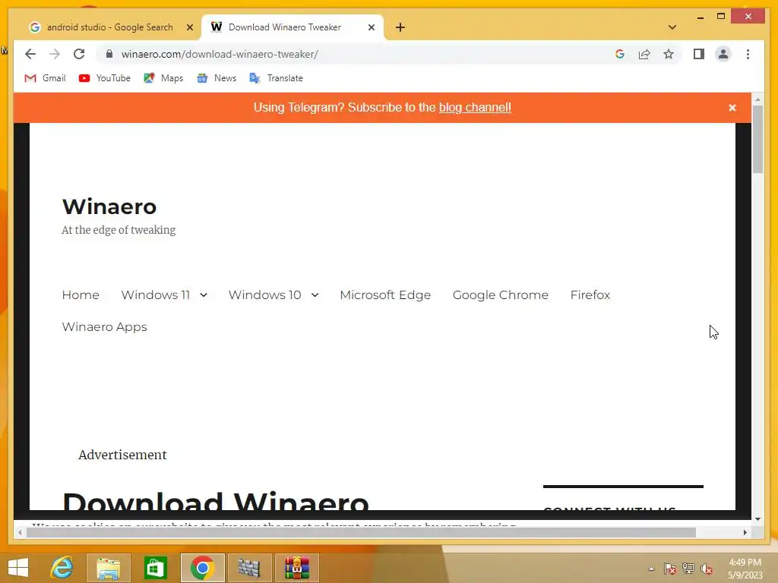778x583 pixels.
Task: Open WinRAR from the taskbar
Action: point(297,568)
